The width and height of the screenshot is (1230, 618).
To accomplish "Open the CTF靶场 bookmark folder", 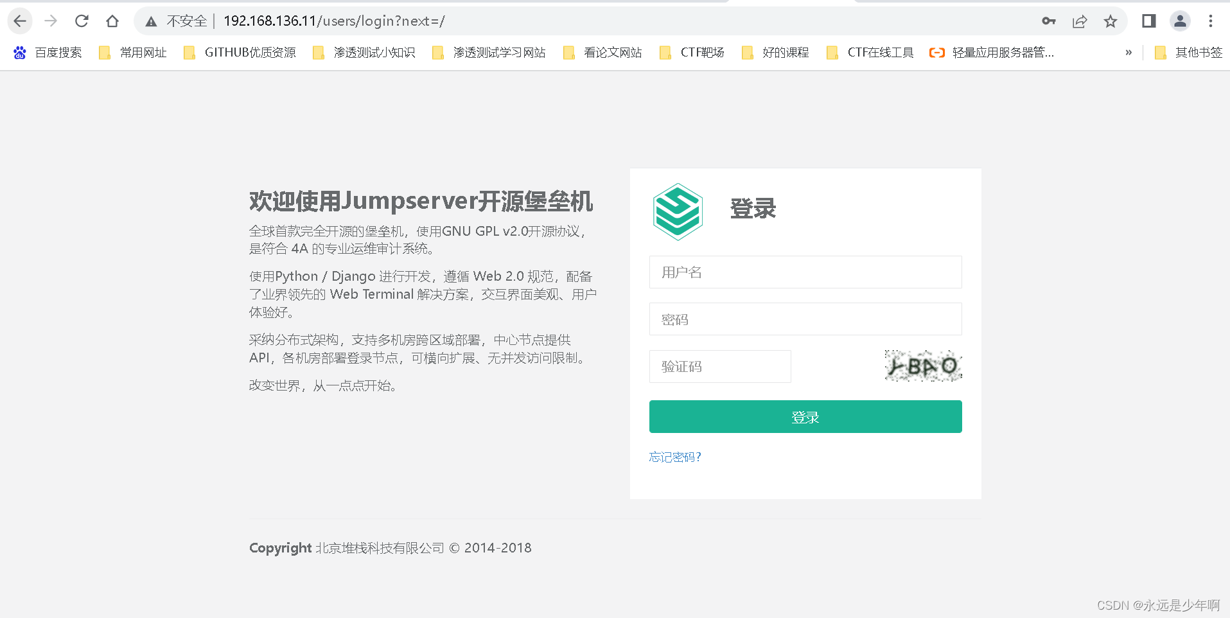I will point(700,53).
